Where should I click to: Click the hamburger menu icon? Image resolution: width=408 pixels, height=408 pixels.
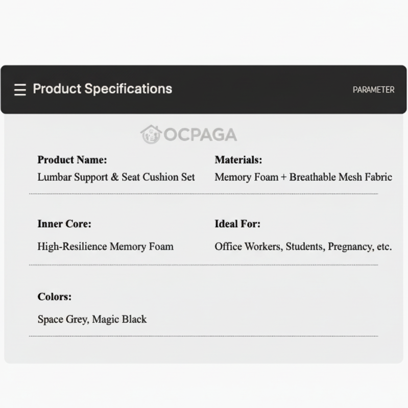click(x=20, y=90)
